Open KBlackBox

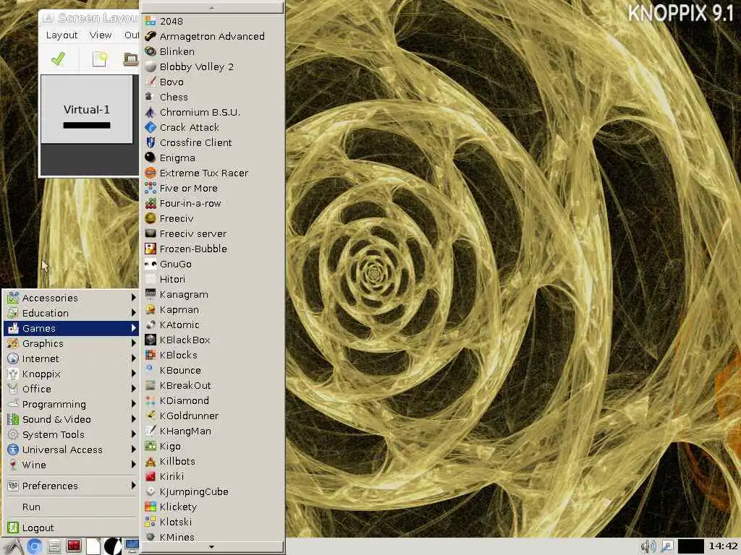point(213,340)
